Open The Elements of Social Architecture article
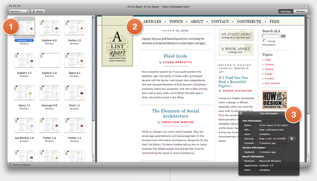Viewport: 317px width, 181px height. click(x=175, y=113)
